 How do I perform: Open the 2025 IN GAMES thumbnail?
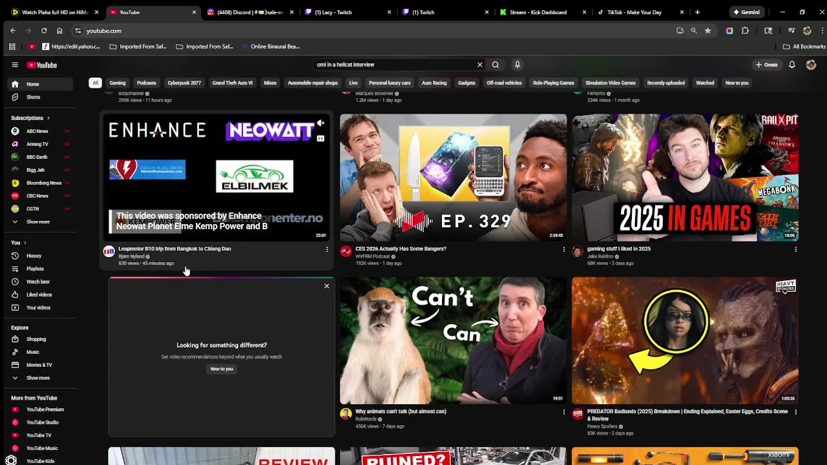(x=685, y=178)
